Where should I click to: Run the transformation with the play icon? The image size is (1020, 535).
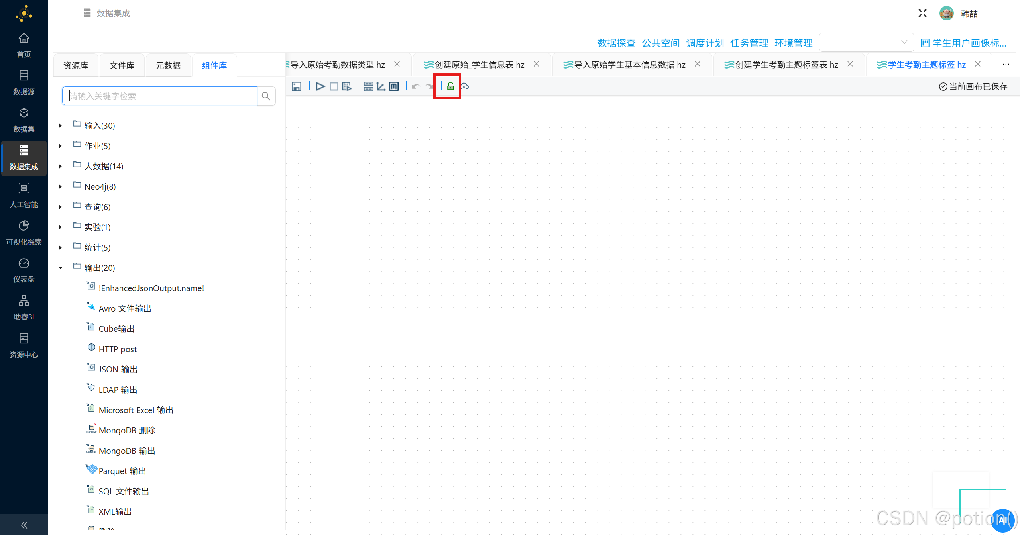(x=320, y=86)
